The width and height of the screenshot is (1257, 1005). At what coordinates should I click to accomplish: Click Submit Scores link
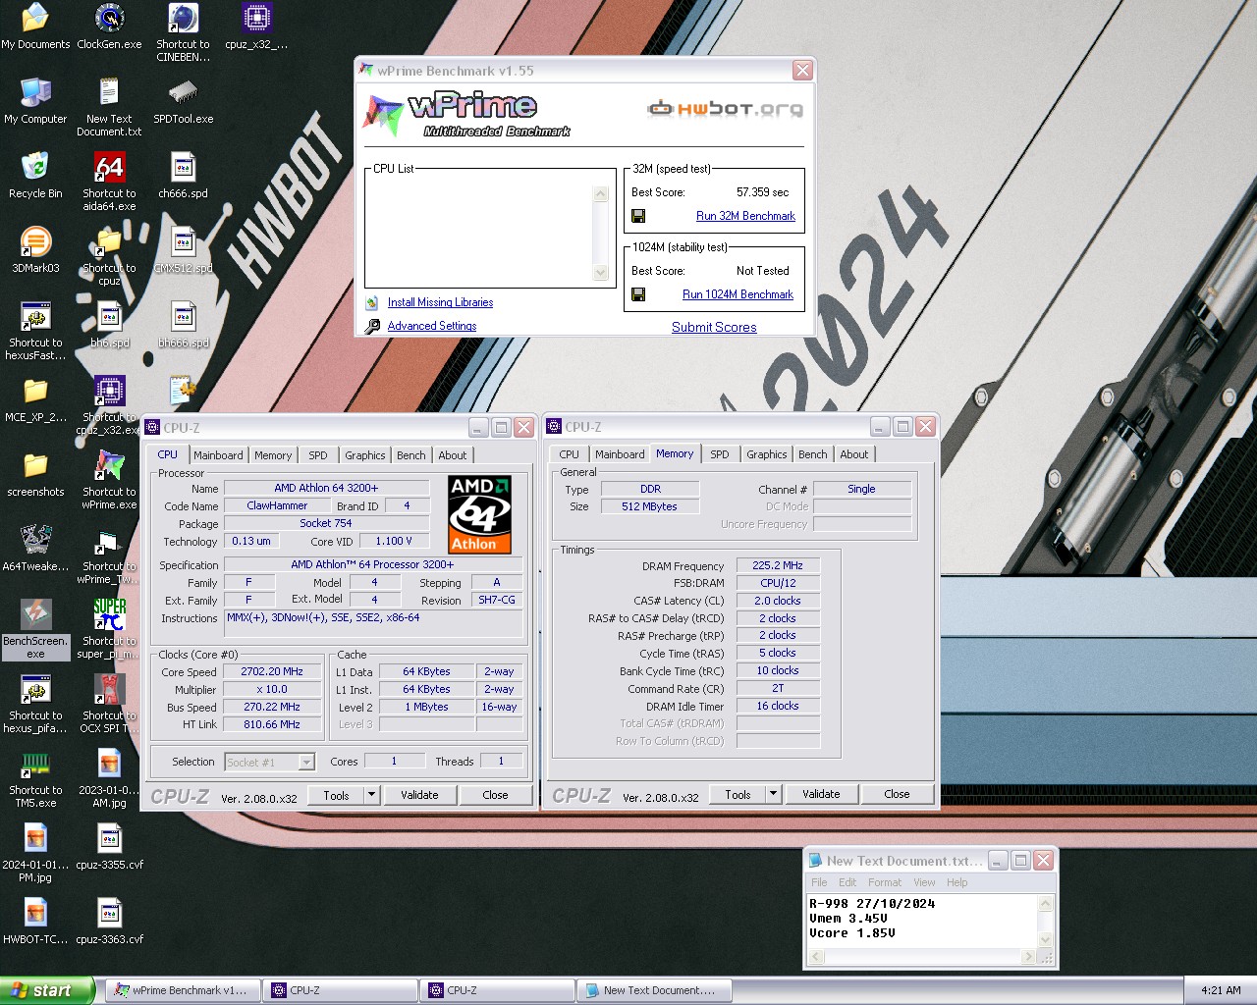(714, 327)
